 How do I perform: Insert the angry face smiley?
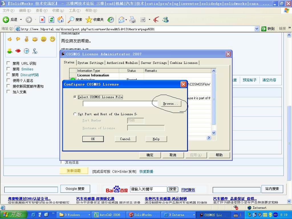pos(44,39)
